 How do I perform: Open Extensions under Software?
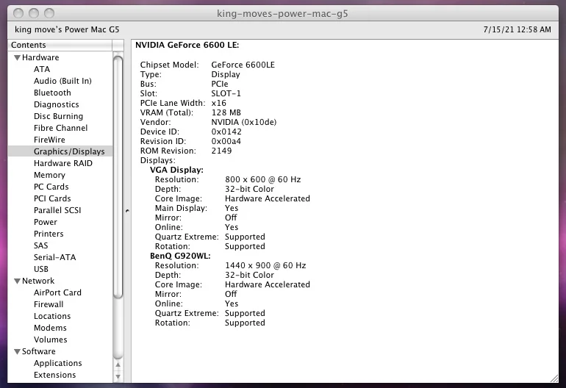(55, 375)
